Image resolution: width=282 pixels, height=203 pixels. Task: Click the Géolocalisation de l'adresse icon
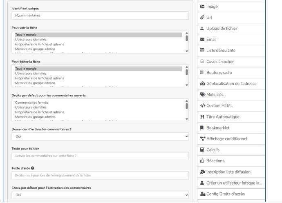[x=202, y=84]
